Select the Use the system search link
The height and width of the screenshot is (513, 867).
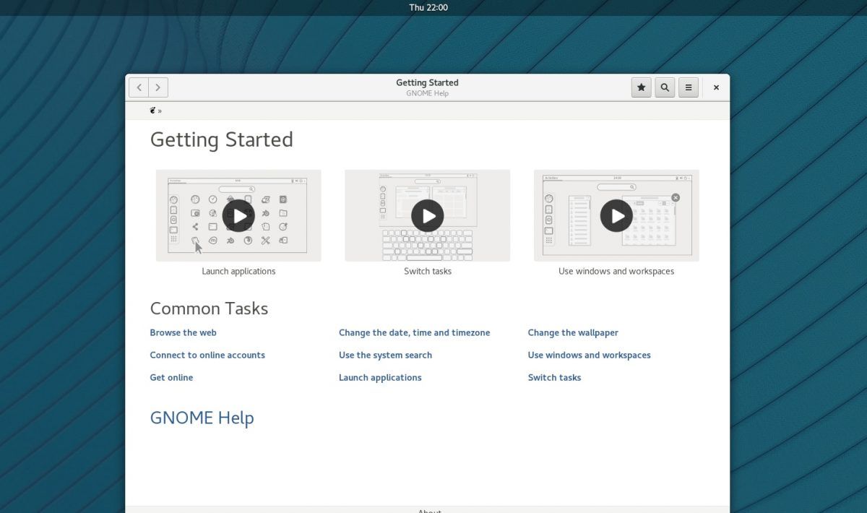[x=385, y=355]
